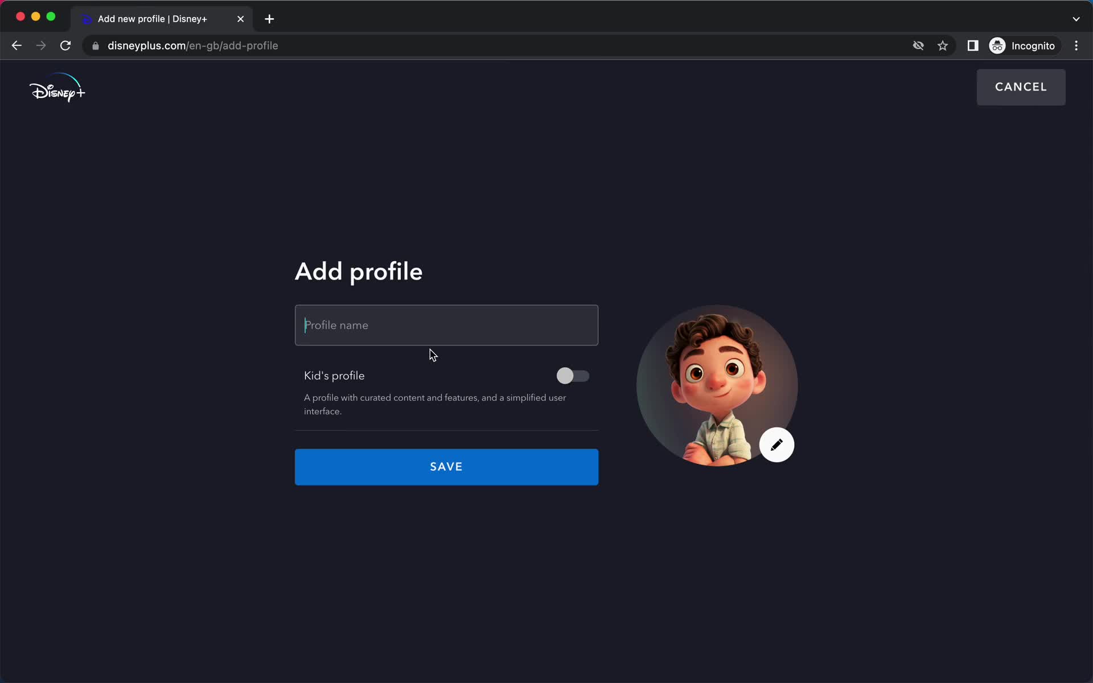Go back using browser back arrow
The width and height of the screenshot is (1093, 683).
[x=17, y=46]
